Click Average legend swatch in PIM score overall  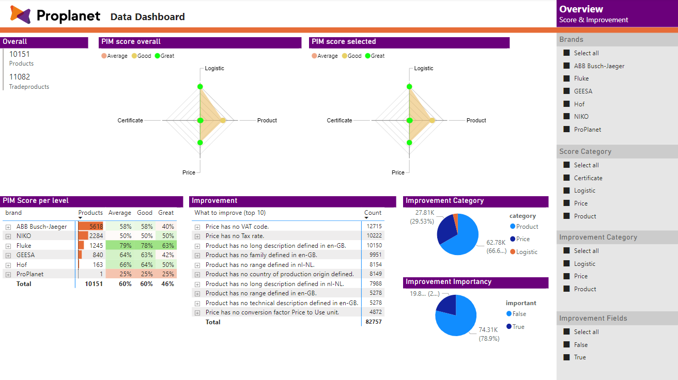[104, 56]
